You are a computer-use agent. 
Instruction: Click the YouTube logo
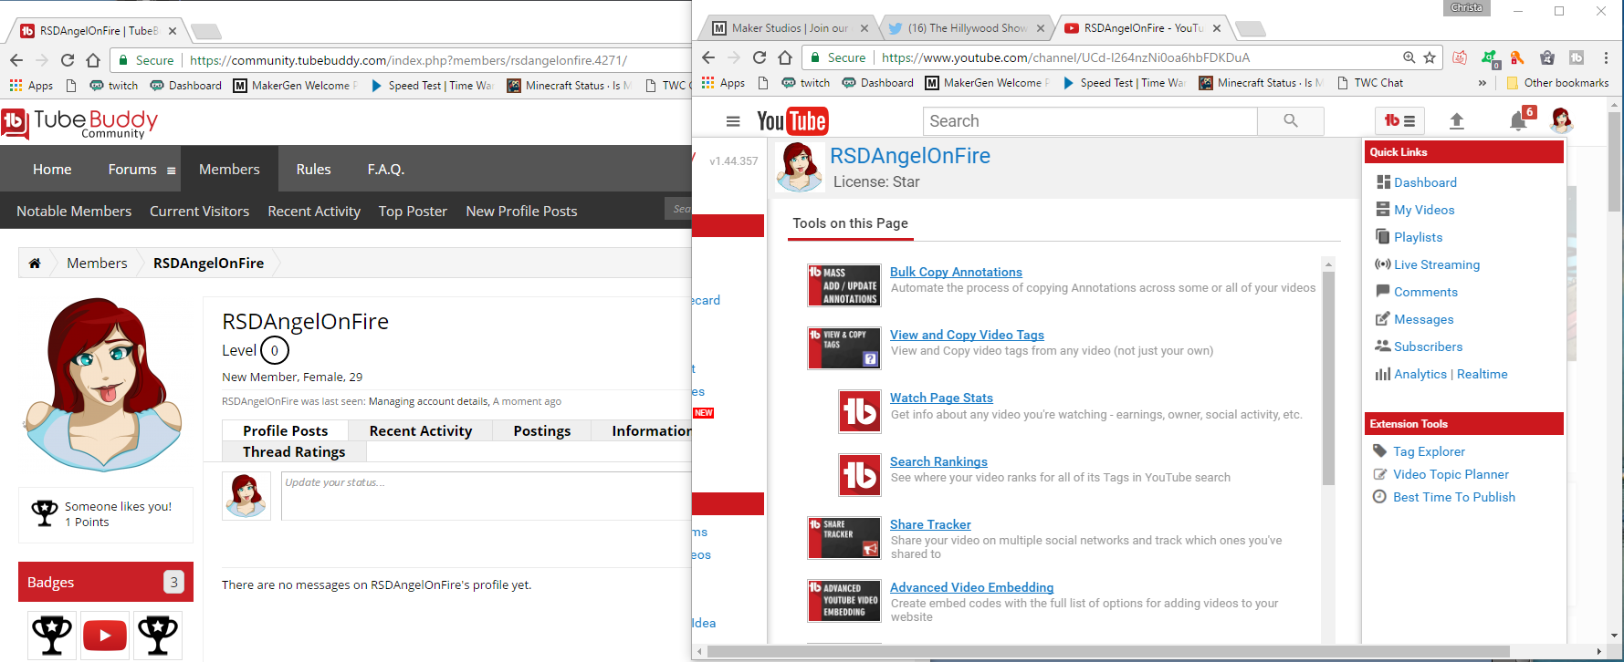point(791,121)
